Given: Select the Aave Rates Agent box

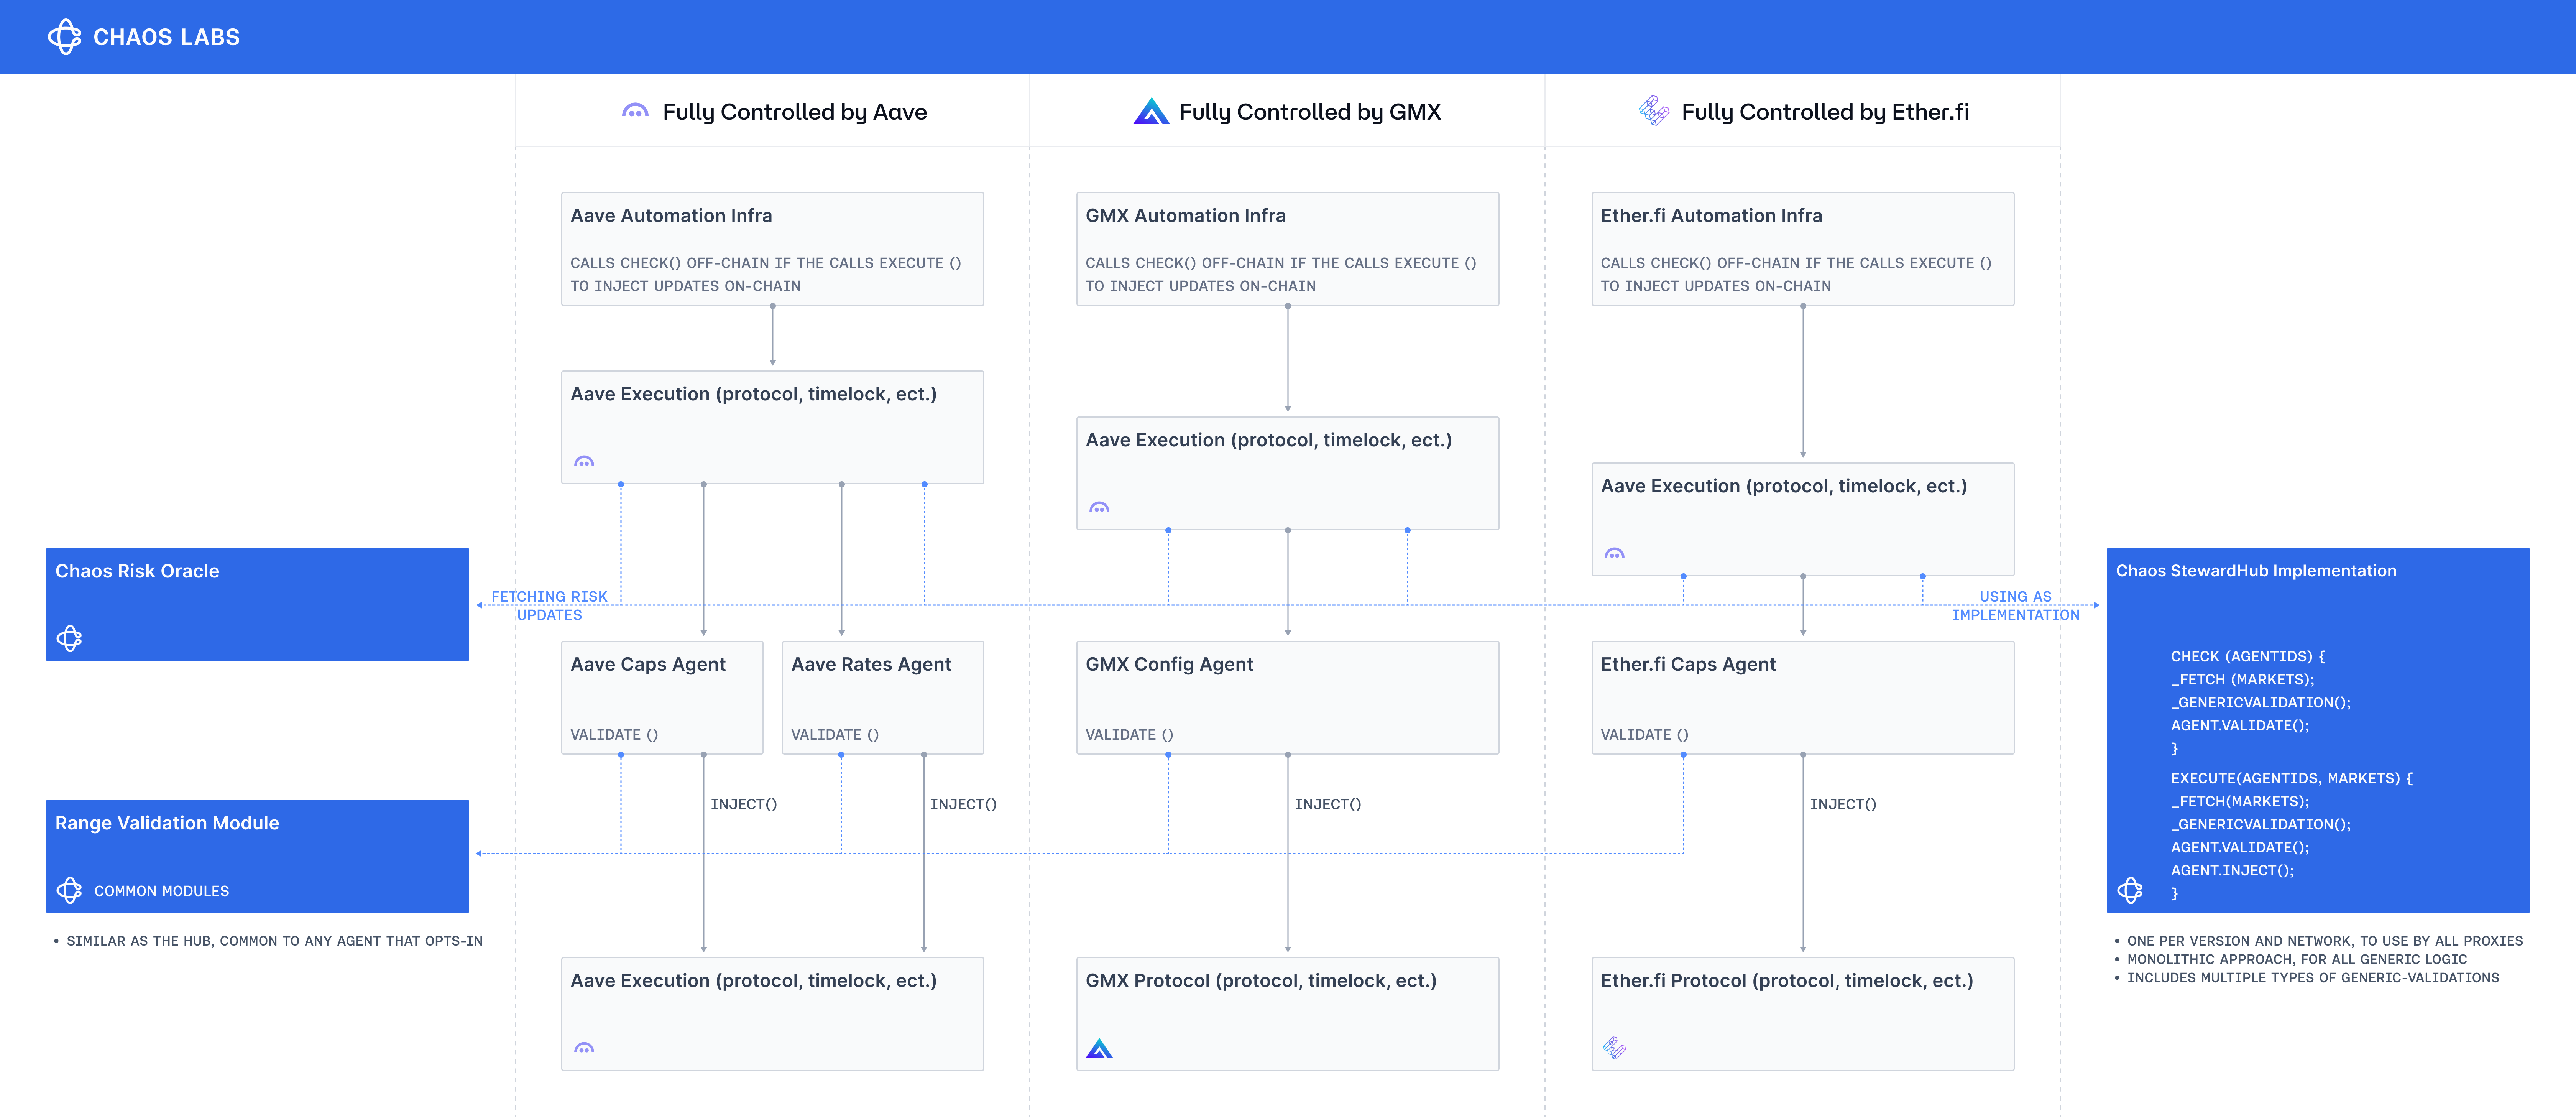Looking at the screenshot, I should click(x=882, y=697).
